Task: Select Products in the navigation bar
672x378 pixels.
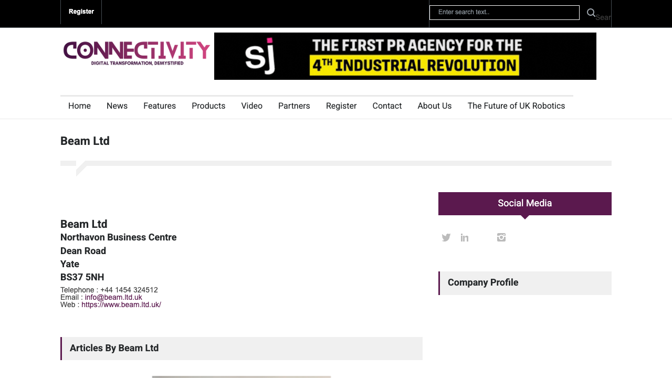Action: pyautogui.click(x=208, y=106)
